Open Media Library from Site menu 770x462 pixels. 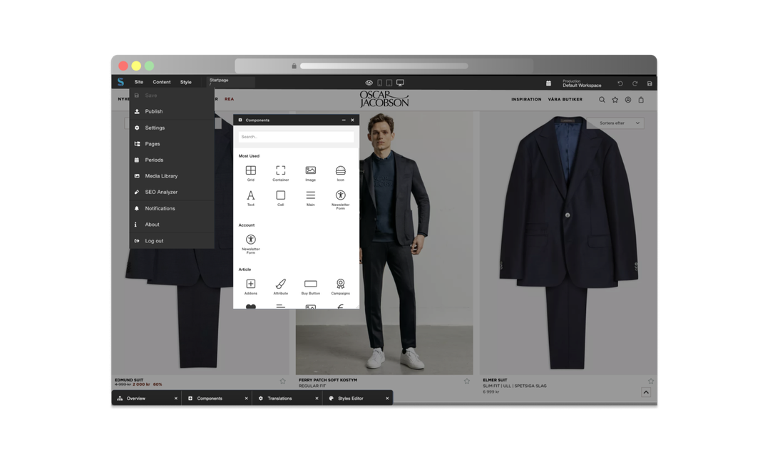[161, 176]
